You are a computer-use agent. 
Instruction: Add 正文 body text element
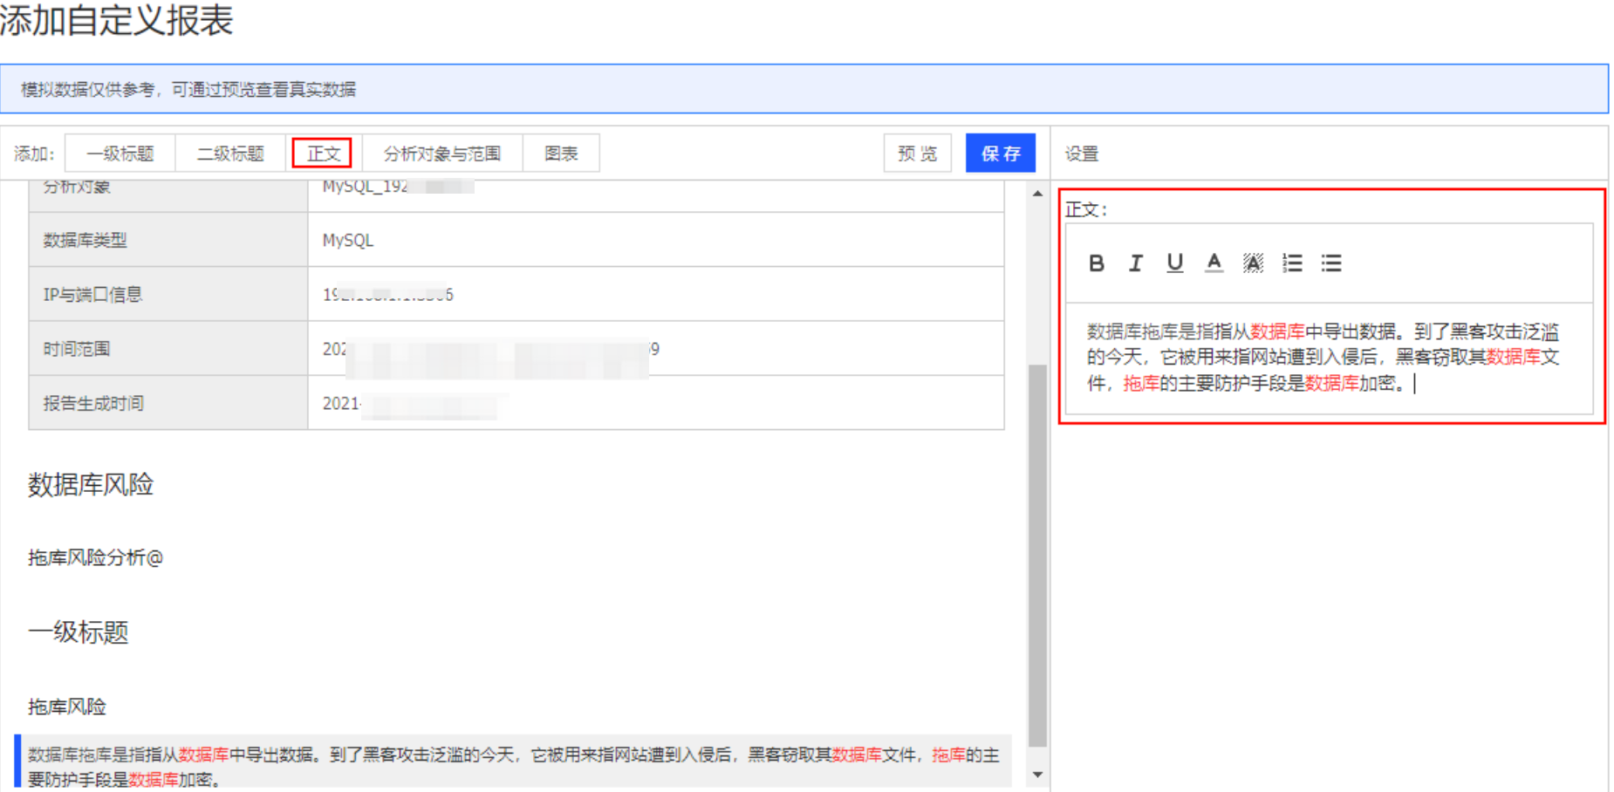tap(323, 154)
